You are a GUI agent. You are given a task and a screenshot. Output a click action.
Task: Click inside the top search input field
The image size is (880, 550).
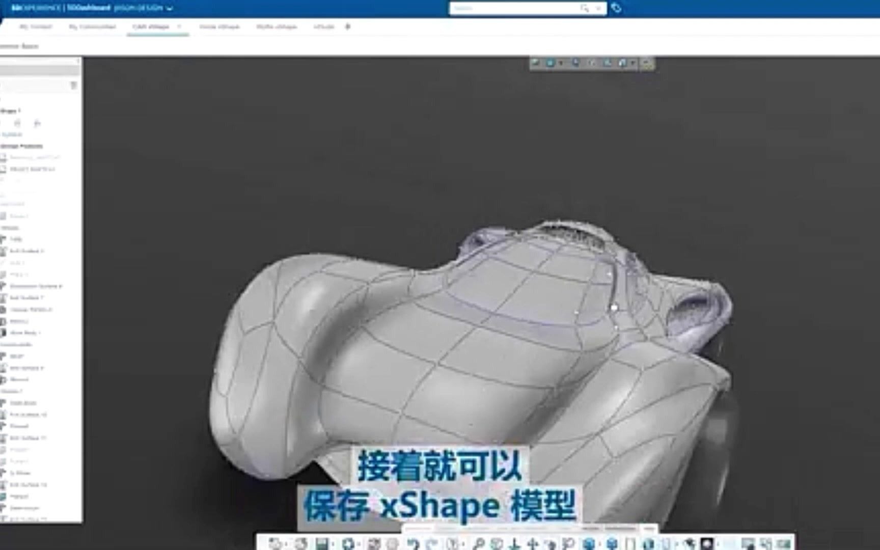(x=509, y=8)
